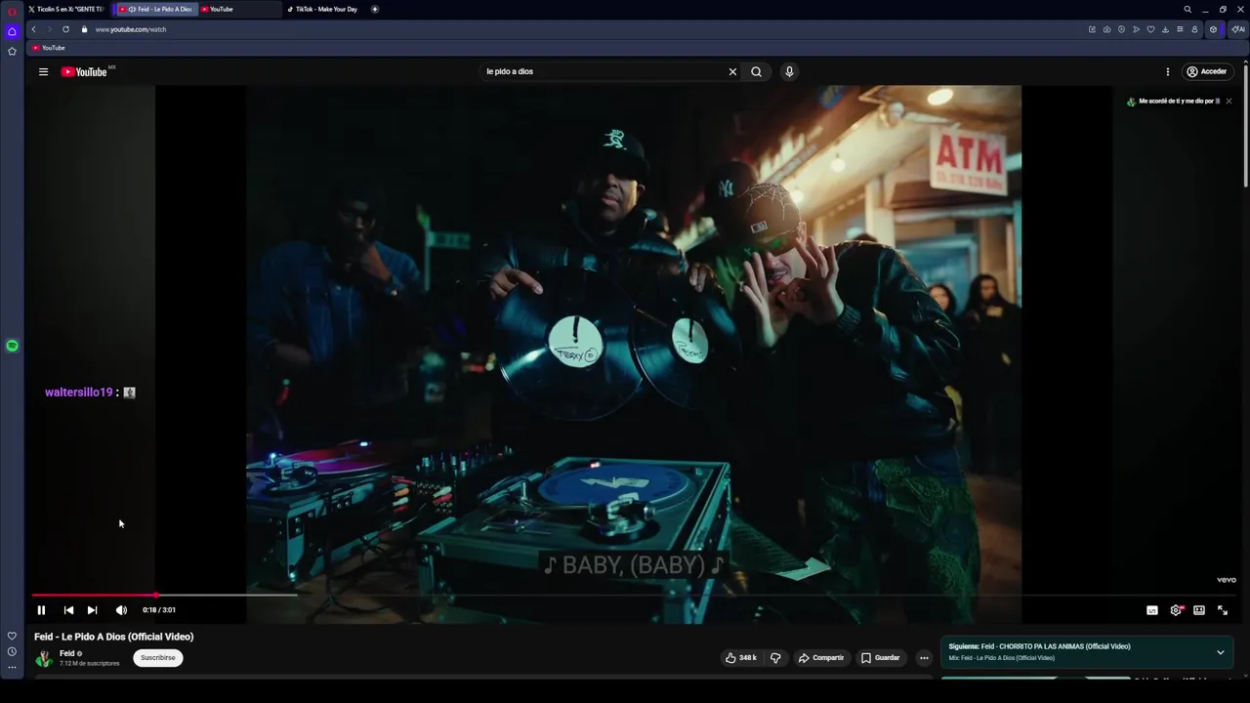Open the toolbar edit note icon
Viewport: 1250px width, 703px height.
tap(1092, 29)
